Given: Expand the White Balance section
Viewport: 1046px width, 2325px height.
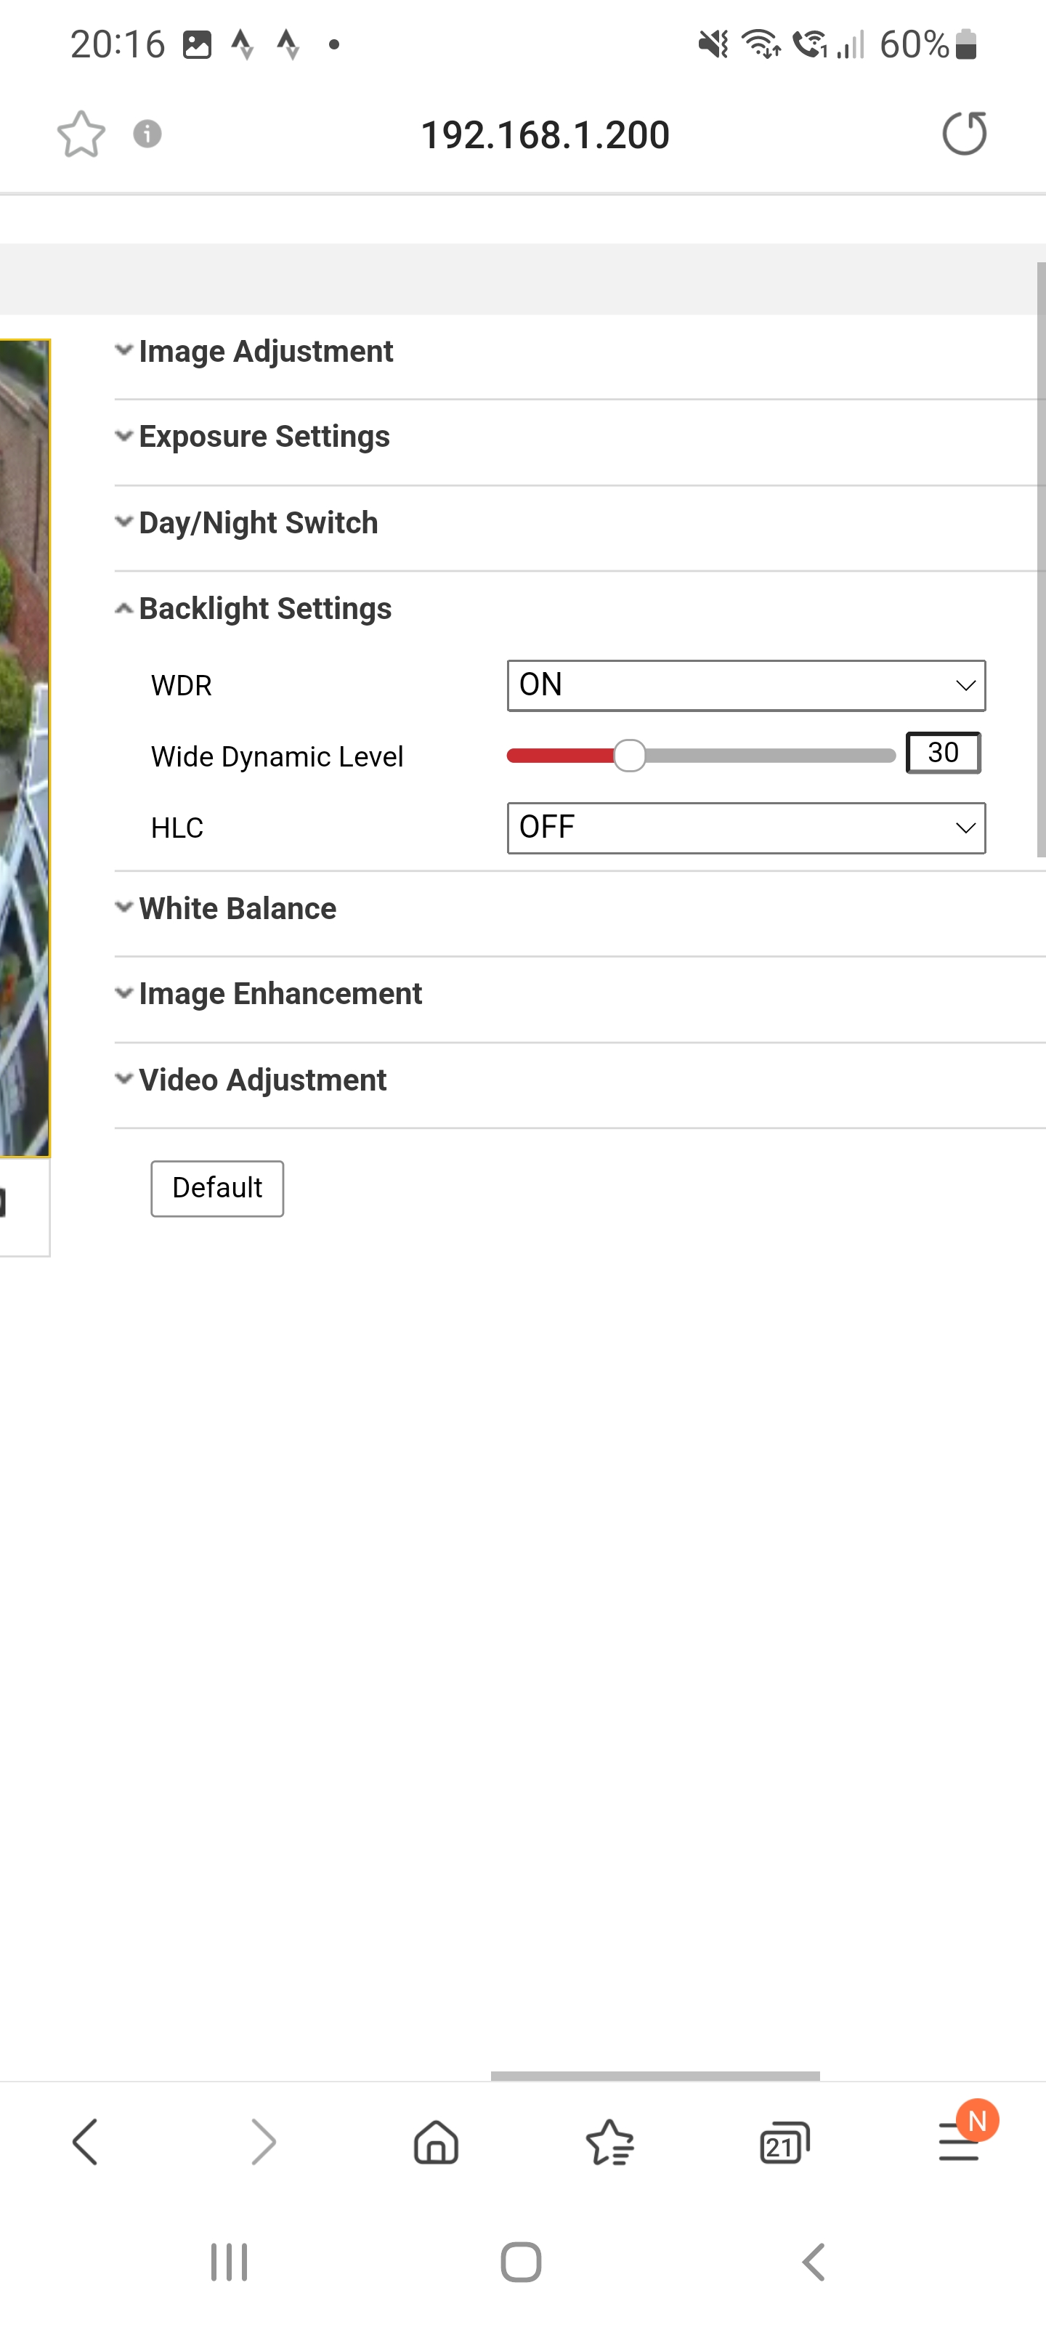Looking at the screenshot, I should [238, 909].
